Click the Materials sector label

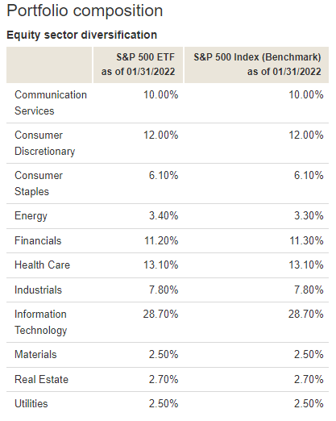35,354
